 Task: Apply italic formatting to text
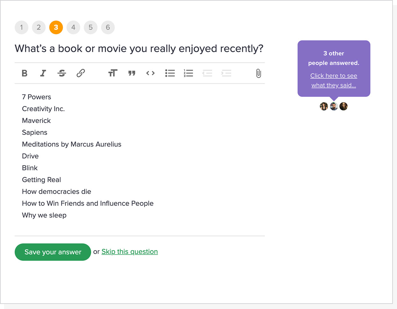coord(43,73)
